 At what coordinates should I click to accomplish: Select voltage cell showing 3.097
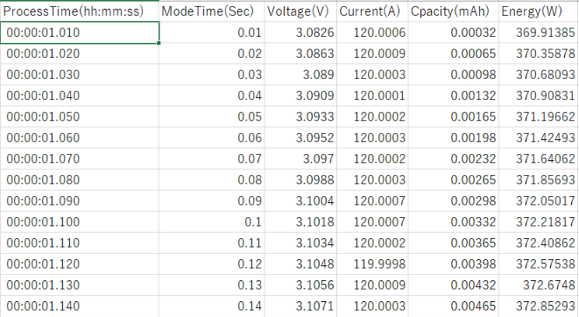(300, 158)
